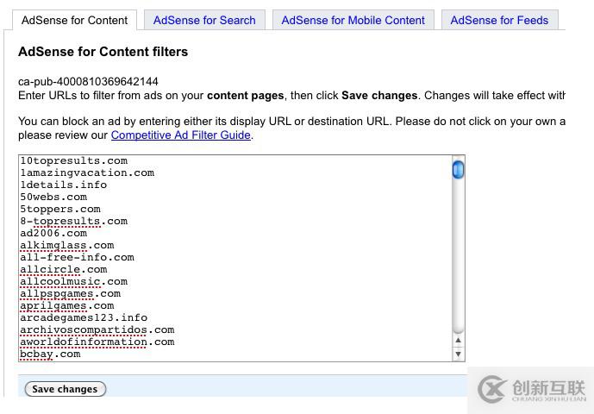Click the 1amazingvacation.com entry
The height and width of the screenshot is (414, 594).
pyautogui.click(x=87, y=172)
